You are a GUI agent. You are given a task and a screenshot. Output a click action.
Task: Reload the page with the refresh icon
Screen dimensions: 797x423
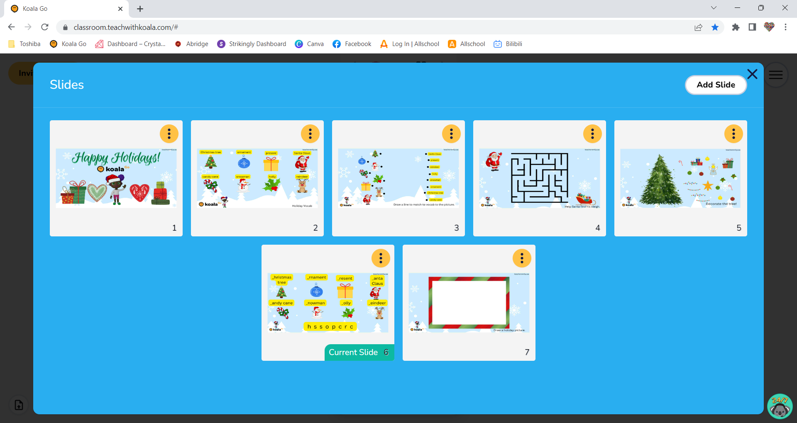[x=45, y=27]
